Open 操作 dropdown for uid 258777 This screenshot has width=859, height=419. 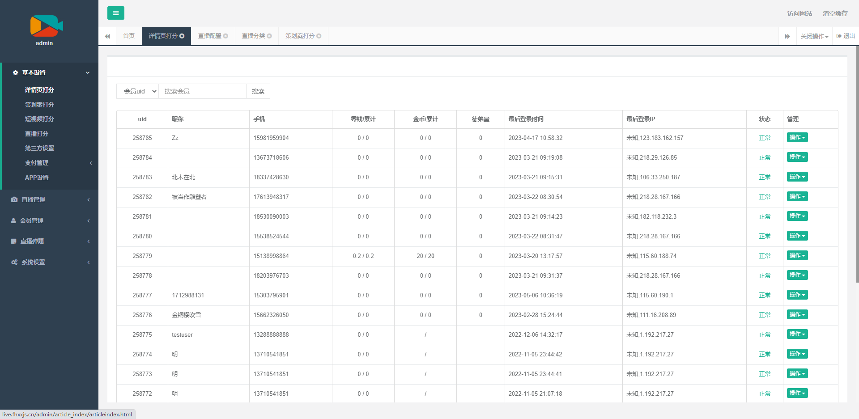point(797,295)
